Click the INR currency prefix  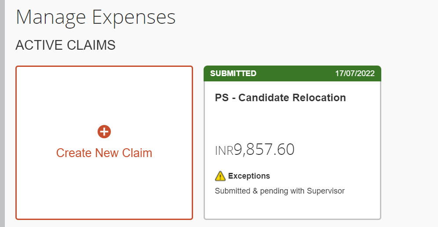click(x=224, y=151)
